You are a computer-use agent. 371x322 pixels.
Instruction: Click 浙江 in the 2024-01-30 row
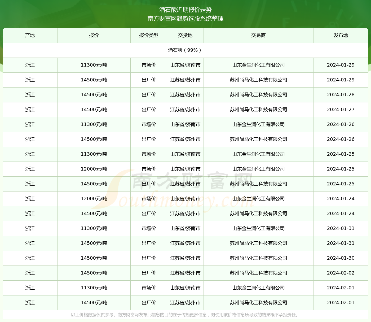tap(30, 258)
